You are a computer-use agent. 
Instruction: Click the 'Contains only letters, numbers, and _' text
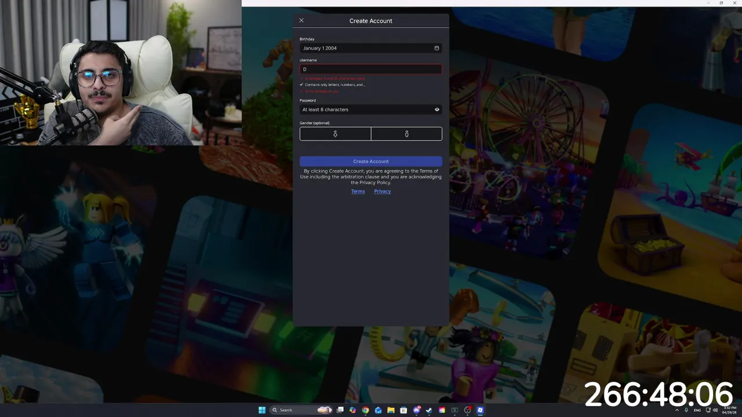tap(335, 85)
